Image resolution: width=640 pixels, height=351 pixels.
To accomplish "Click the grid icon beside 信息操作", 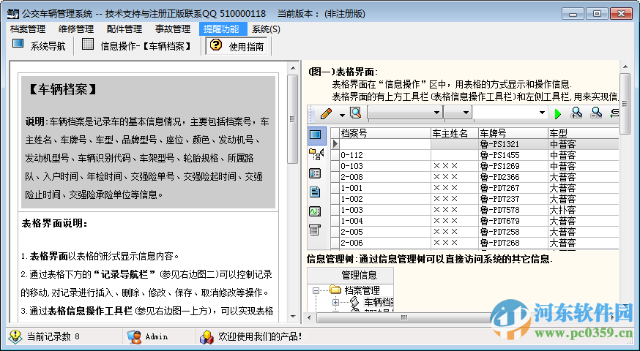I will coord(88,44).
